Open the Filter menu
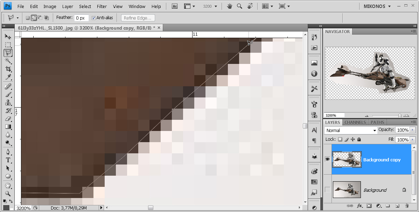Viewport: 419px width, 212px height. click(102, 6)
